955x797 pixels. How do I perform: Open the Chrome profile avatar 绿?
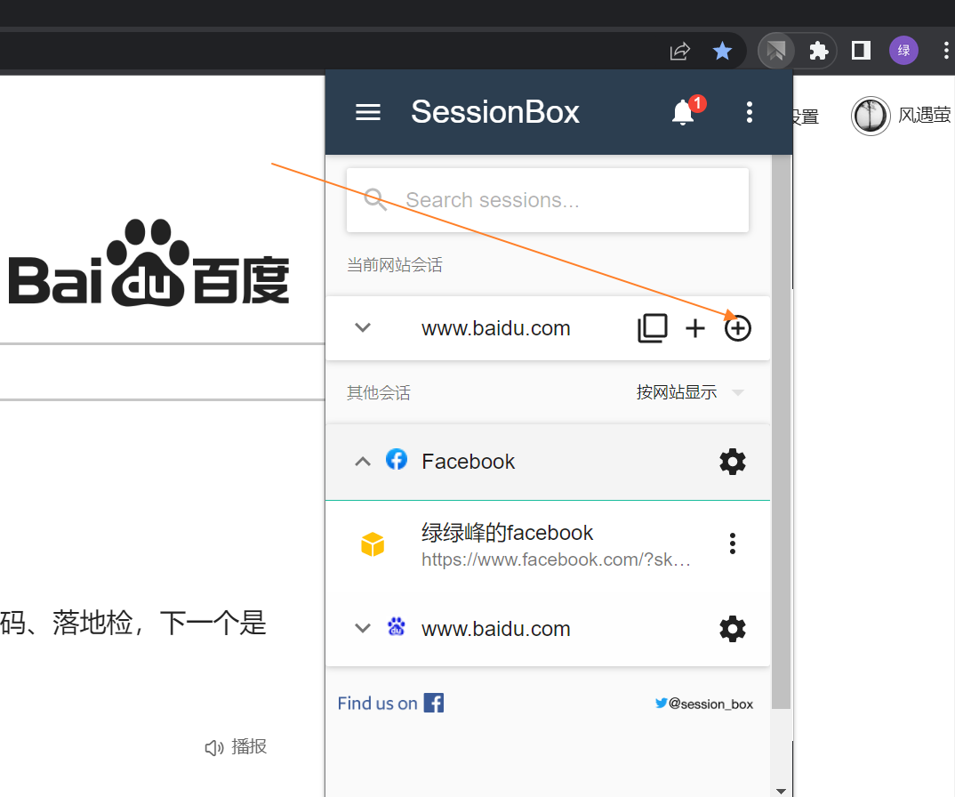[x=903, y=50]
